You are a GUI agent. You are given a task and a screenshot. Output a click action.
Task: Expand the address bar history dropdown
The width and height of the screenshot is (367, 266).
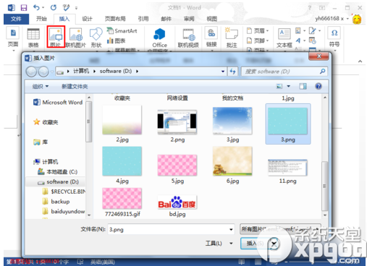223,72
